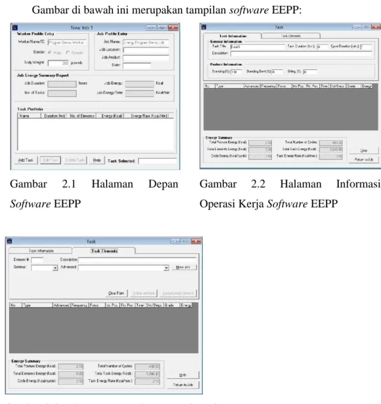
Task: Click the Date field in Job Profile Entry
Action: click(x=137, y=66)
